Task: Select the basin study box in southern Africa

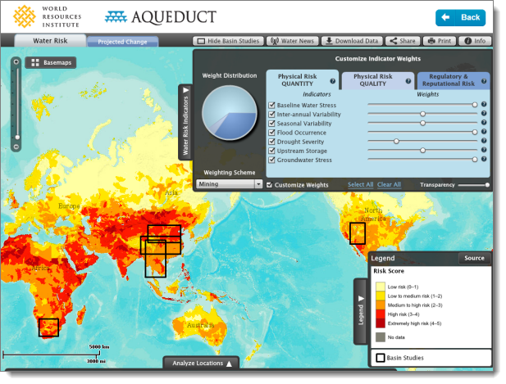Action: [x=48, y=328]
